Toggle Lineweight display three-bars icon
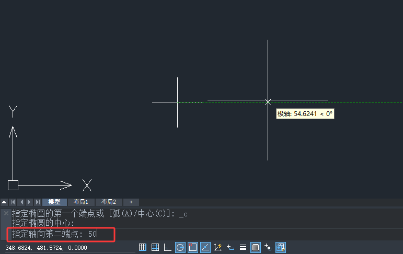The height and width of the screenshot is (254, 403). point(243,247)
